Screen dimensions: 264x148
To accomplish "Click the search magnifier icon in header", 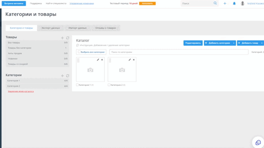I will coord(215,3).
